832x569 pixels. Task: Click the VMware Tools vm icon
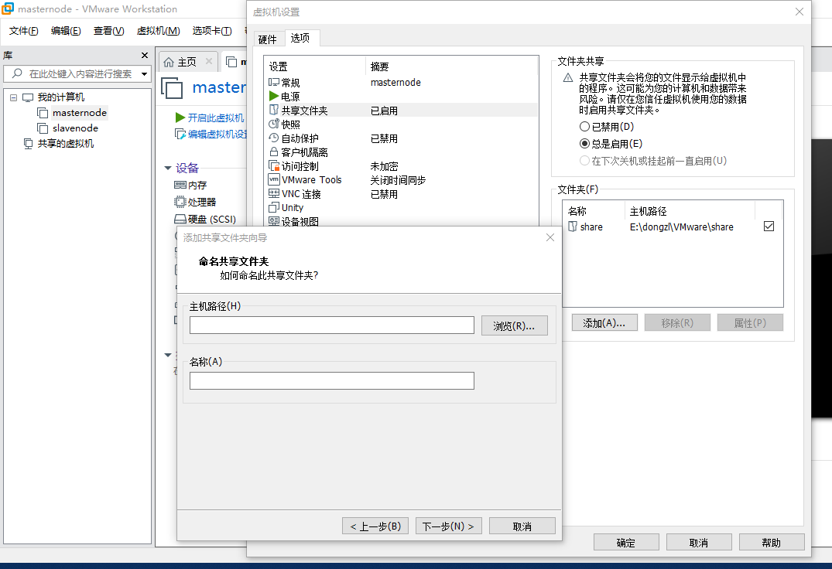click(x=274, y=179)
